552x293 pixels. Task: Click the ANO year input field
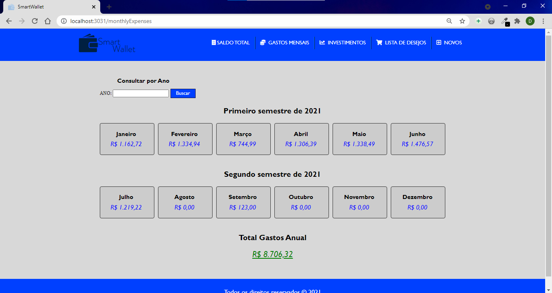[x=141, y=93]
